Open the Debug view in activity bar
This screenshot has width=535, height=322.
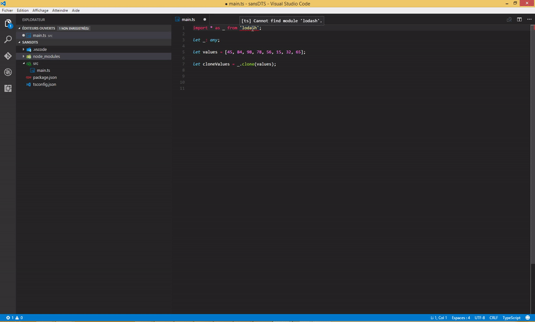pos(8,72)
